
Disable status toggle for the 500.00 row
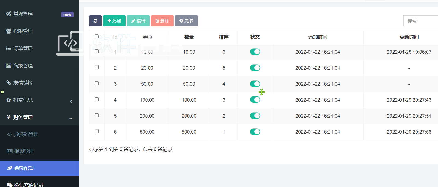pyautogui.click(x=255, y=132)
